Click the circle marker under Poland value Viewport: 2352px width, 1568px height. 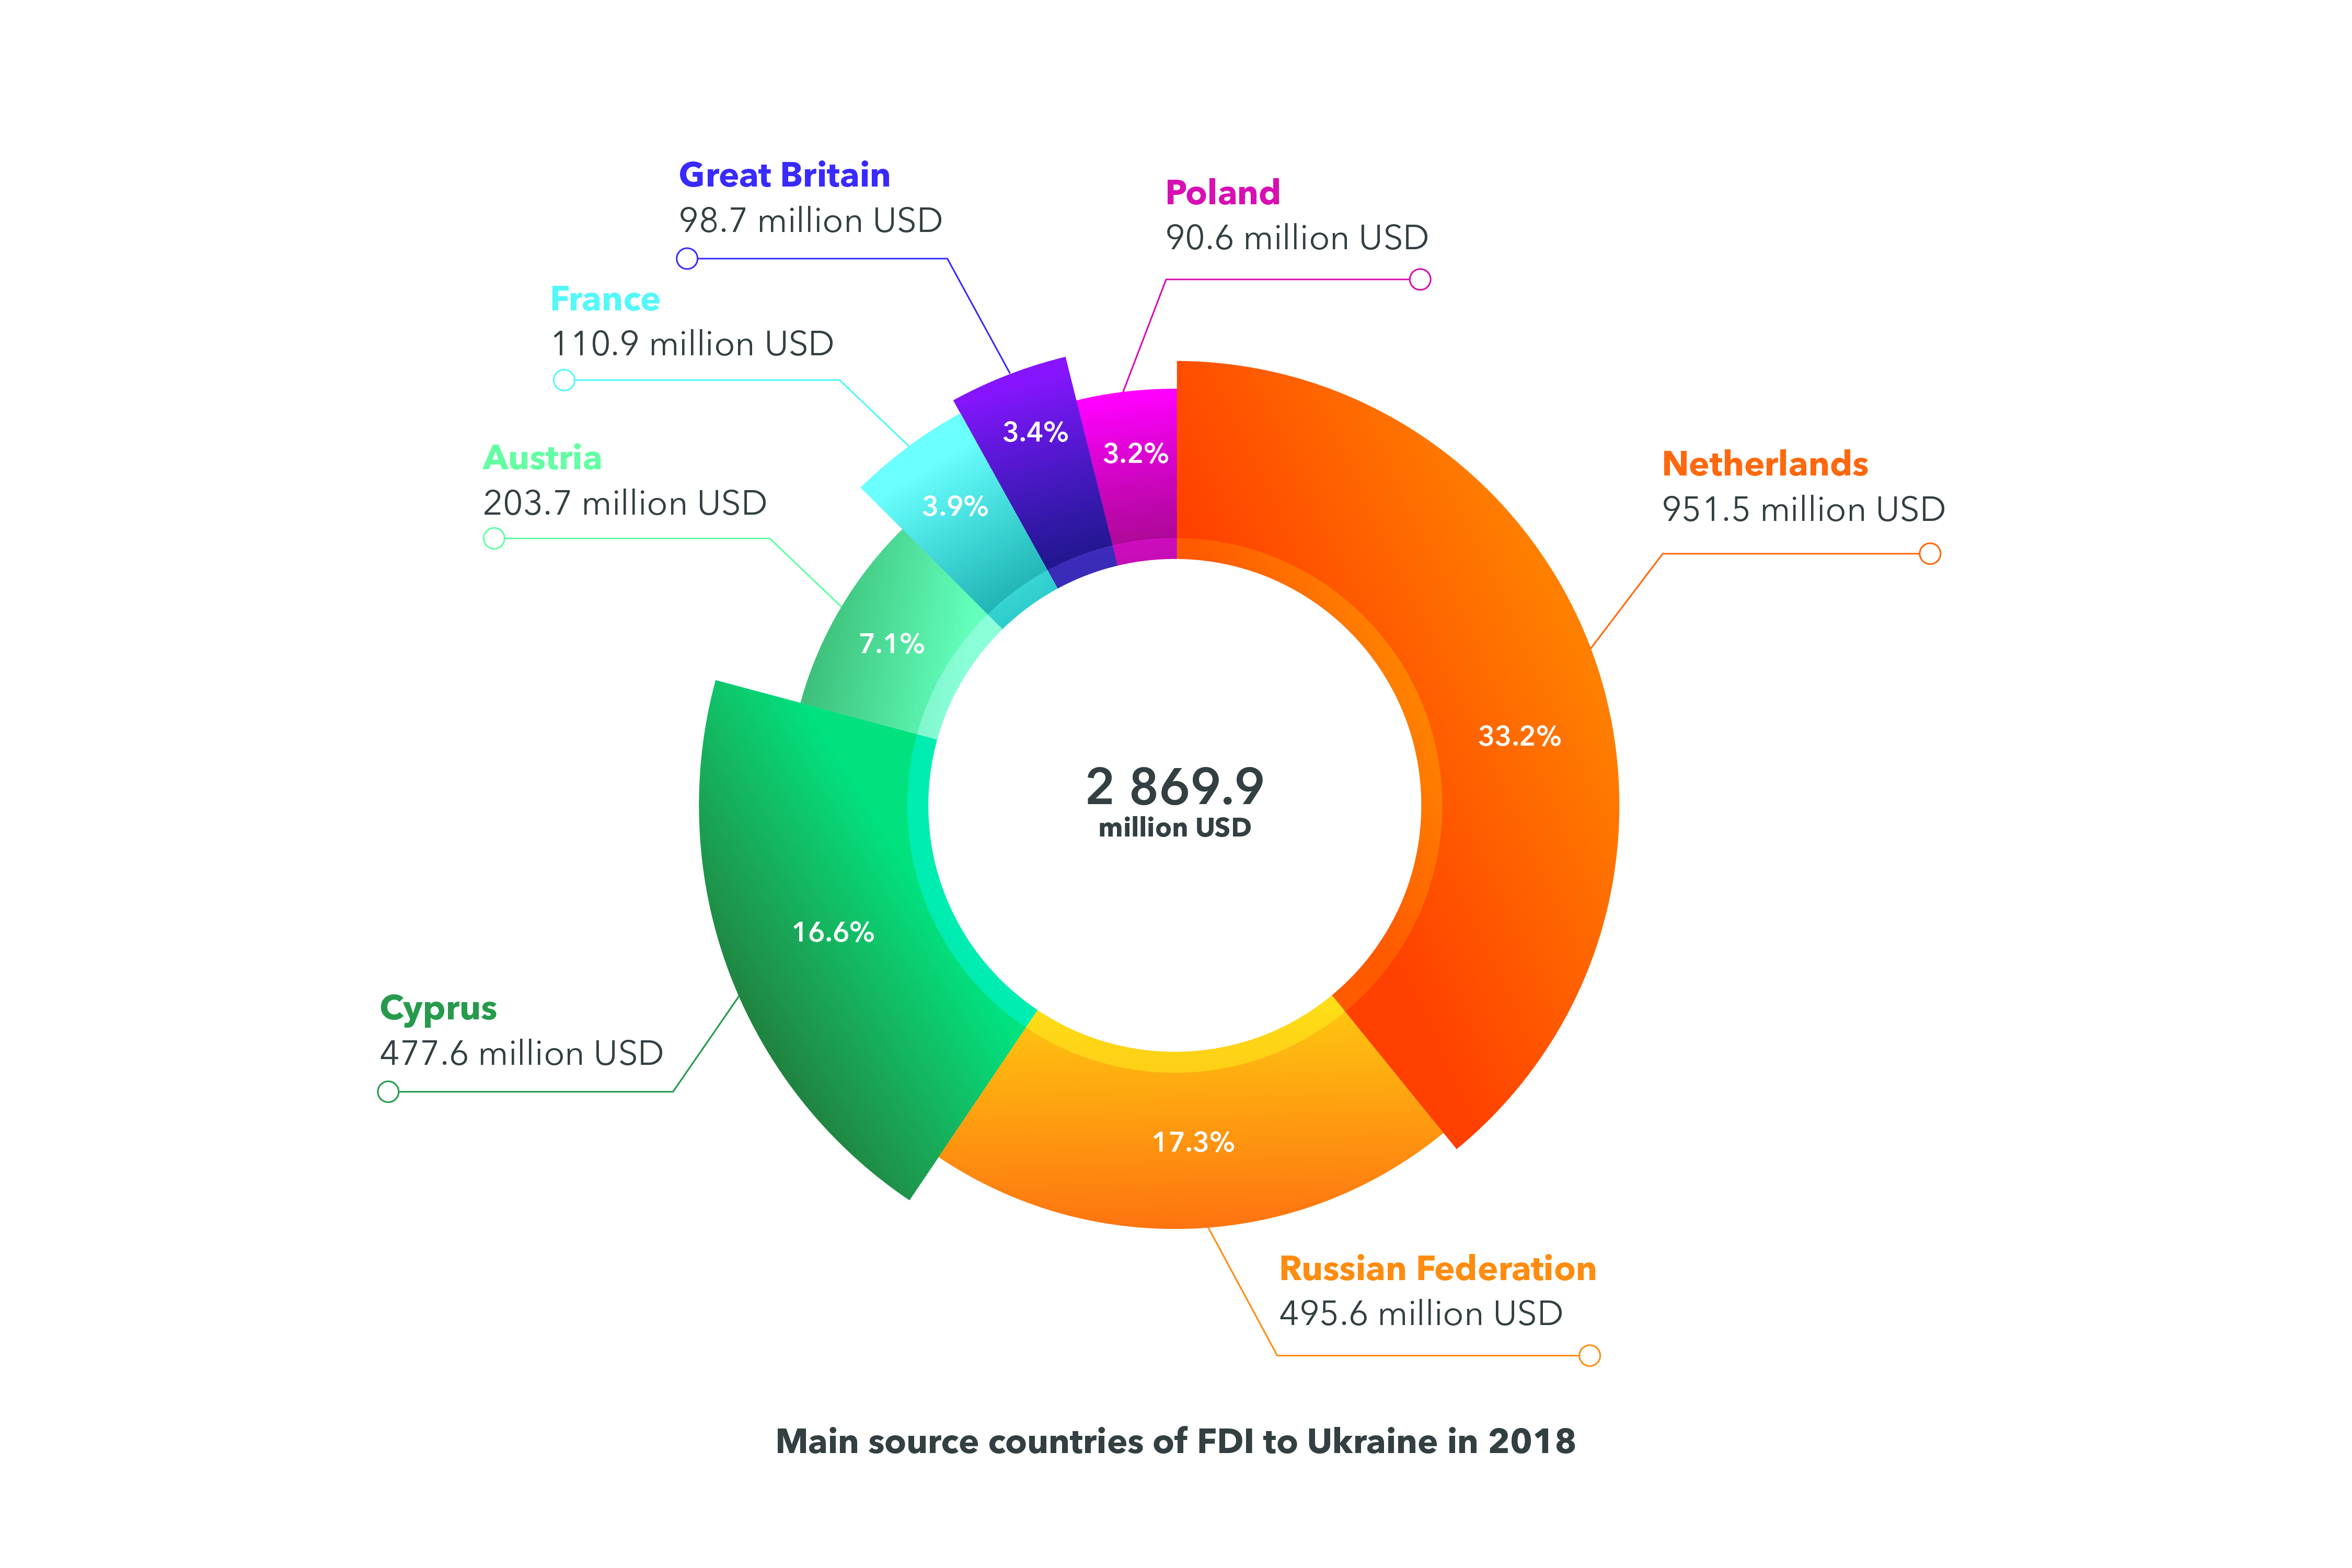(x=1420, y=280)
